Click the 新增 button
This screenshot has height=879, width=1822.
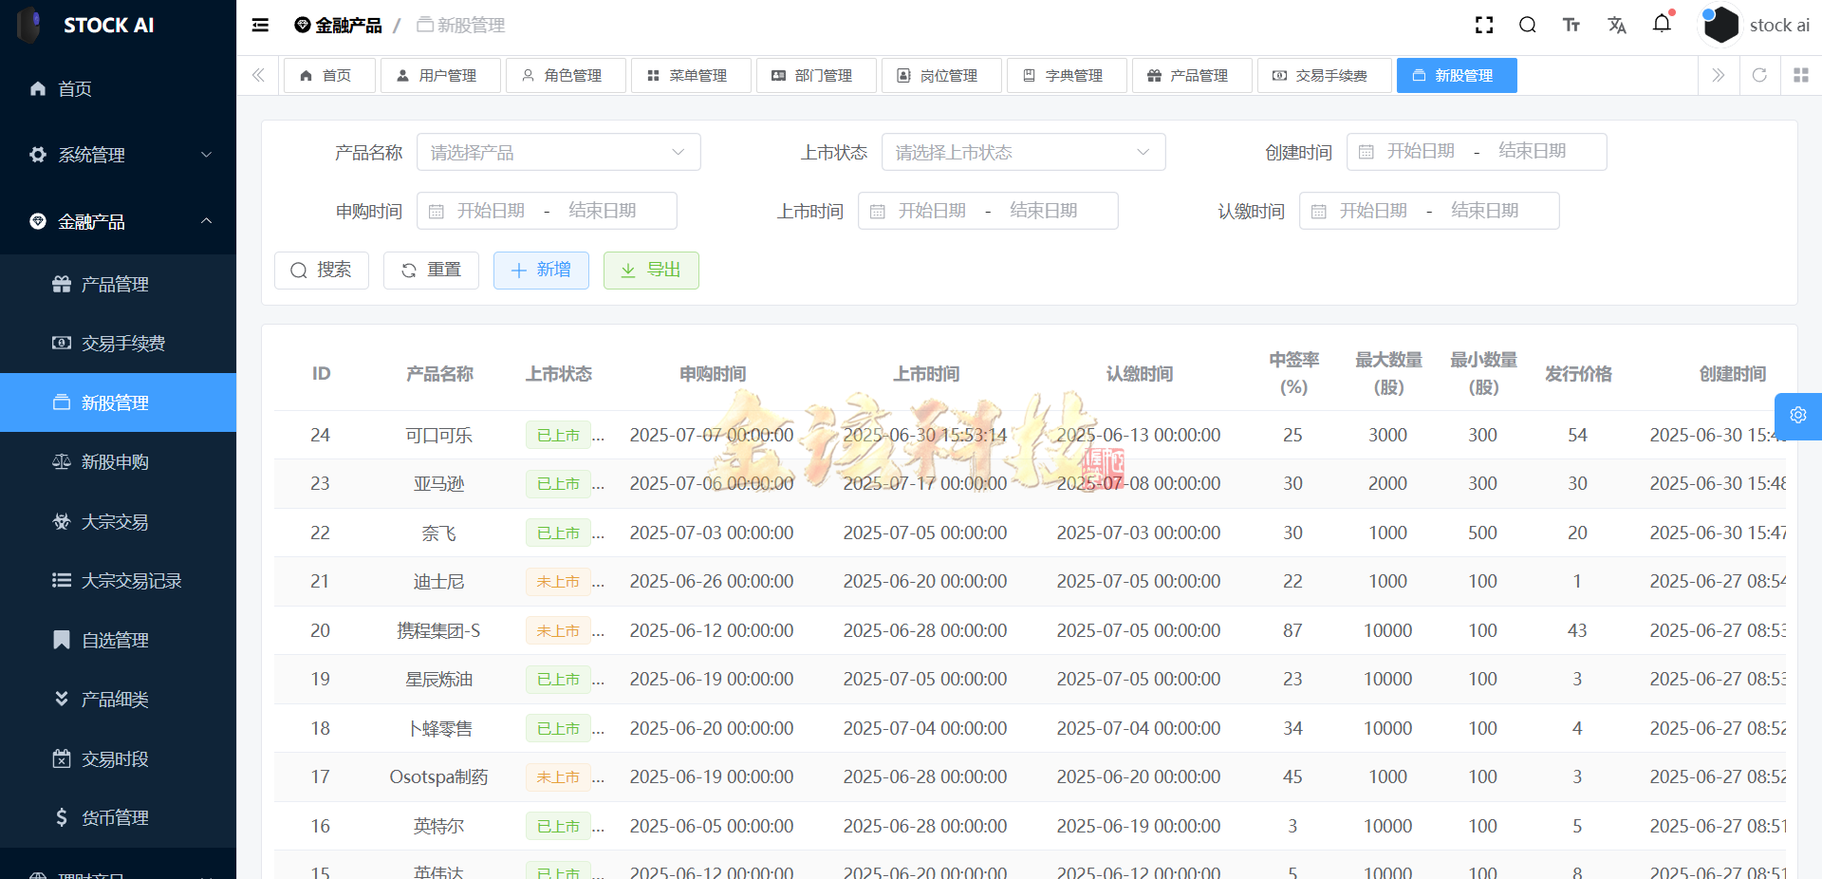[x=541, y=271]
